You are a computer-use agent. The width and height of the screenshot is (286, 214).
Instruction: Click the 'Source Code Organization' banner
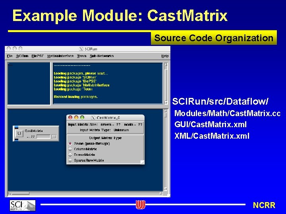click(x=214, y=38)
